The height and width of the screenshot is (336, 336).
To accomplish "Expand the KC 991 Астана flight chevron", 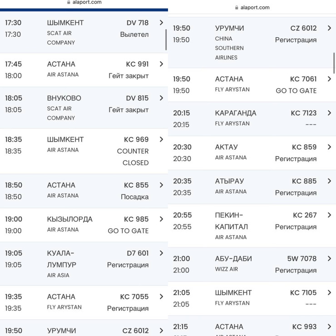I will [161, 64].
